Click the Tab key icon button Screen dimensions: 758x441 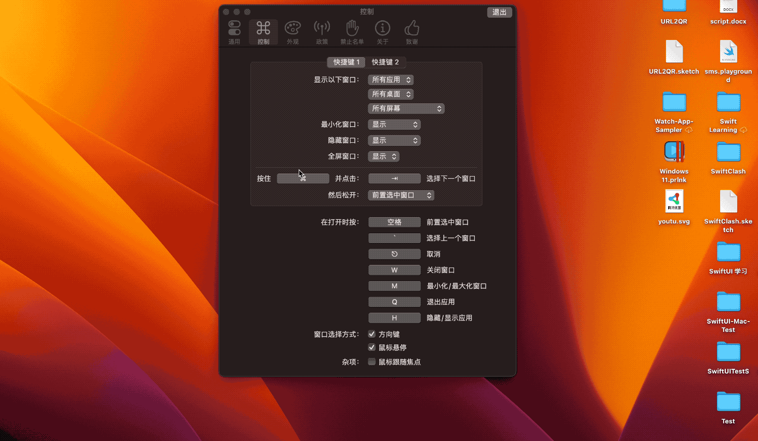394,178
